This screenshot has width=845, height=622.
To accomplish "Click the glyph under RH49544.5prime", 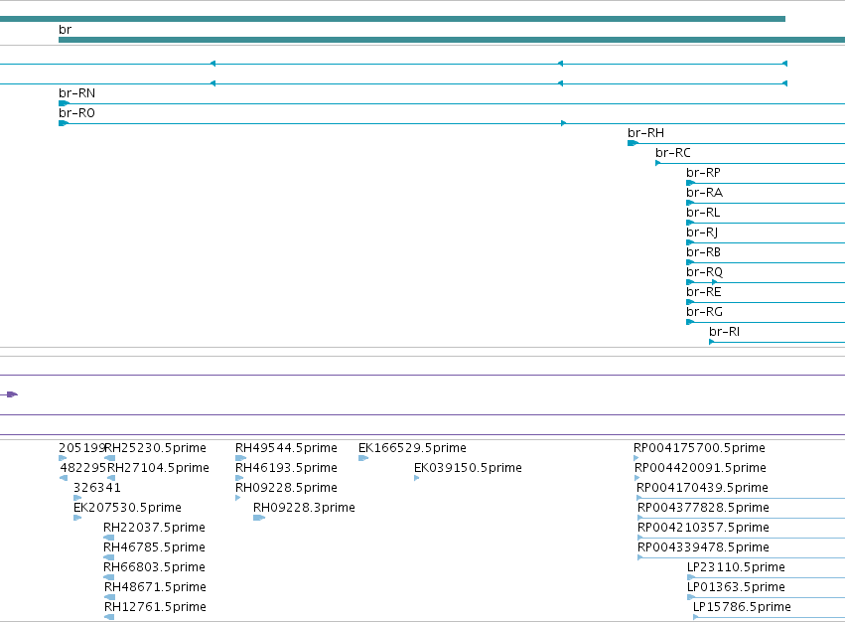I will click(240, 458).
